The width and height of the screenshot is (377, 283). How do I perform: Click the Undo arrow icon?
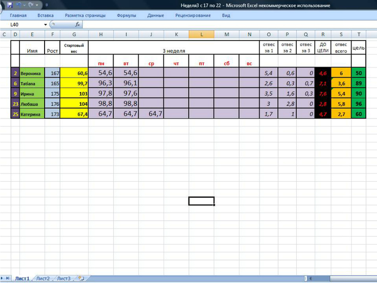19,5
